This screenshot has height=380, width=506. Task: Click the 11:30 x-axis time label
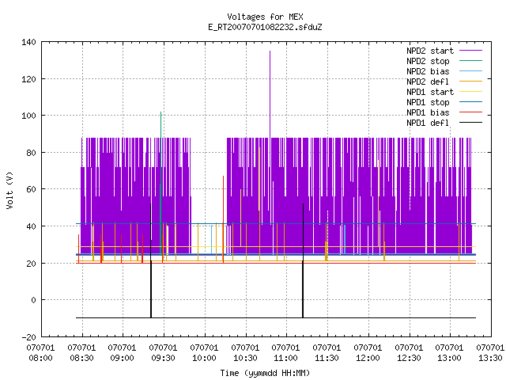point(327,358)
